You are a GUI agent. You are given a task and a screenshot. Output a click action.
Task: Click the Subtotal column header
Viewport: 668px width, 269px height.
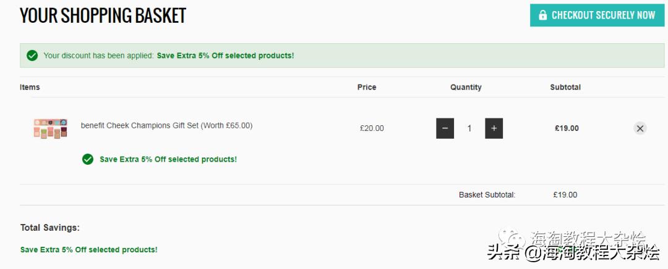565,87
